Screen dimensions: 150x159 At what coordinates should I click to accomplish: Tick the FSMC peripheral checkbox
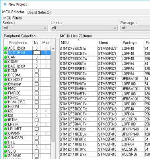click(x=37, y=98)
